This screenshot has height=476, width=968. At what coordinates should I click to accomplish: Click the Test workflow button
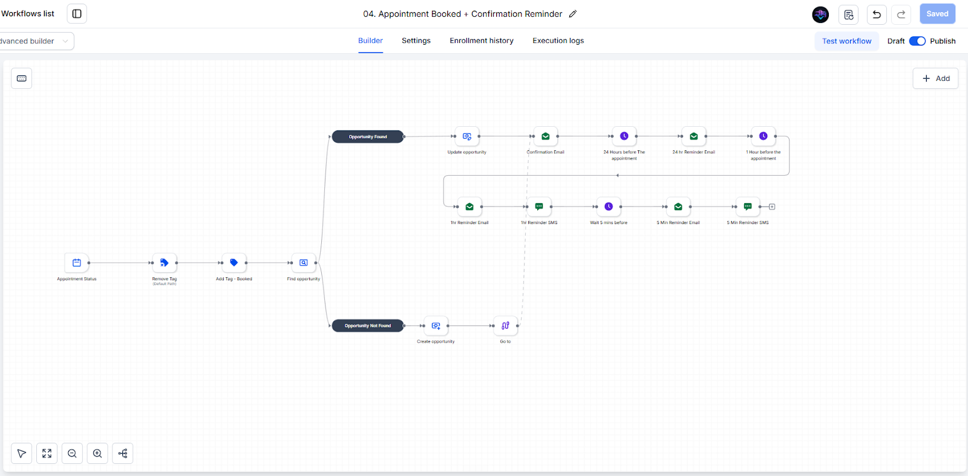(846, 41)
